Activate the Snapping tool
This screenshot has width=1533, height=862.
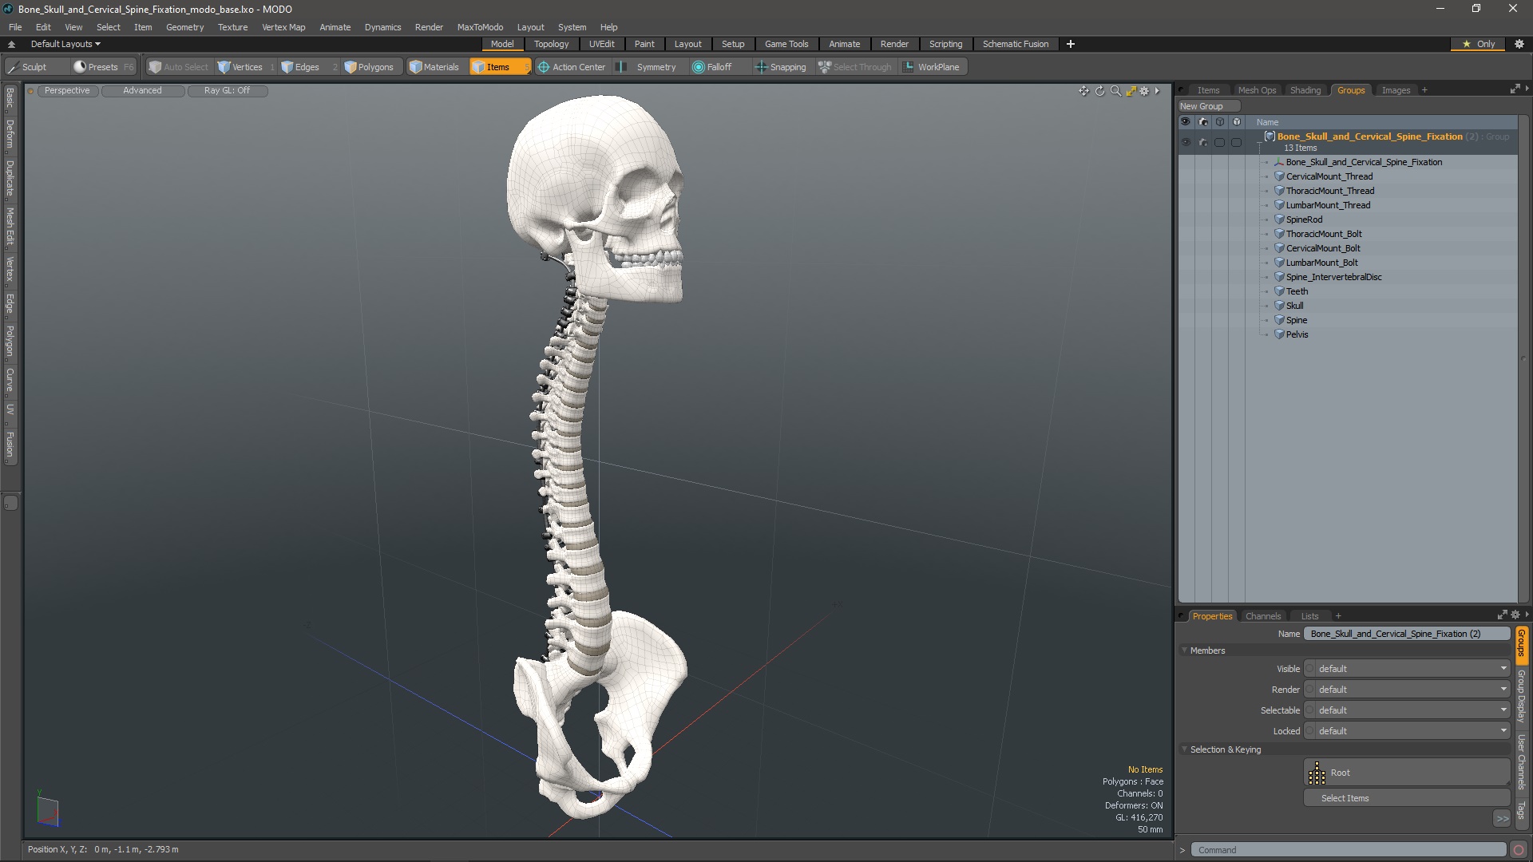click(x=780, y=67)
